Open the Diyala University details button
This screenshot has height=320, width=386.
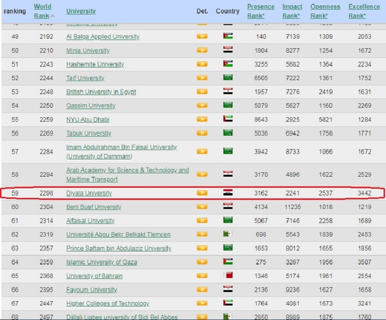point(202,193)
